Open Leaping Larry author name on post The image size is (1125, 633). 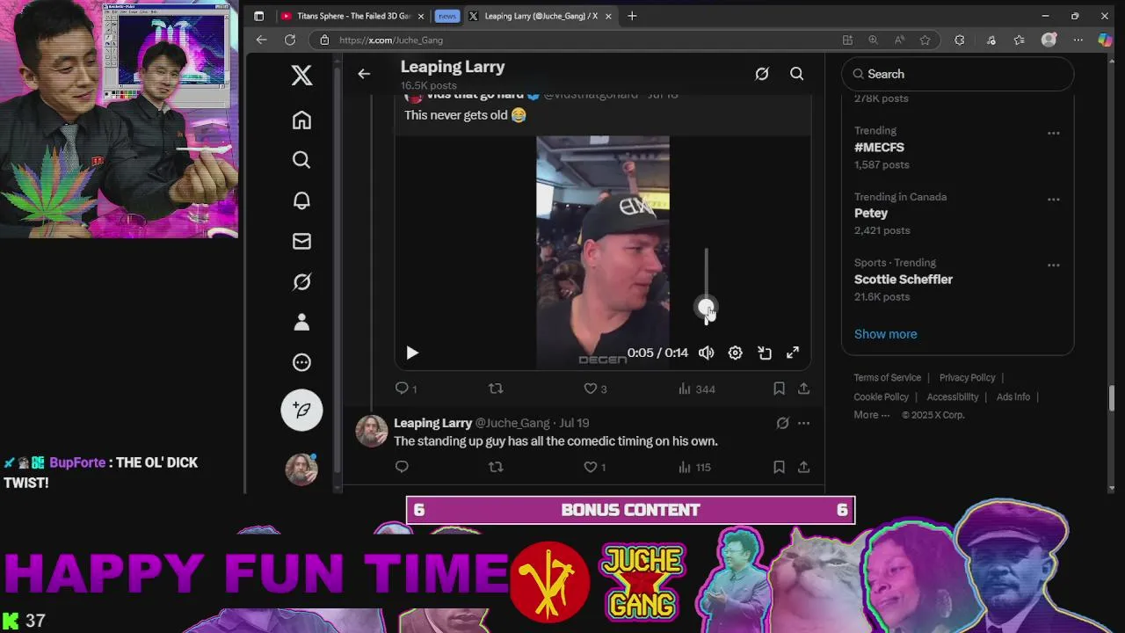pyautogui.click(x=432, y=423)
